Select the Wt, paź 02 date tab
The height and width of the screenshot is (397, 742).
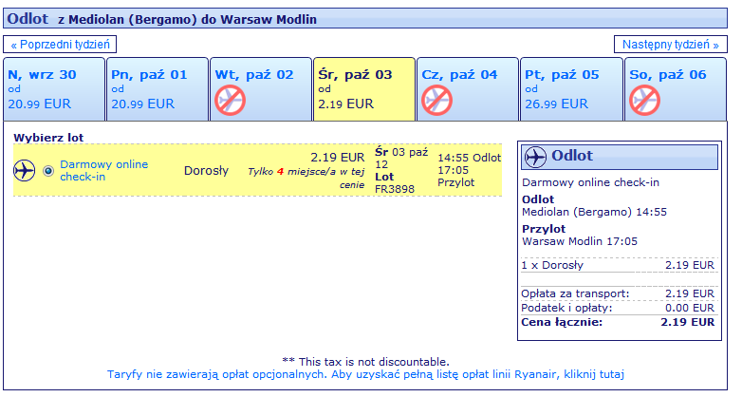261,89
